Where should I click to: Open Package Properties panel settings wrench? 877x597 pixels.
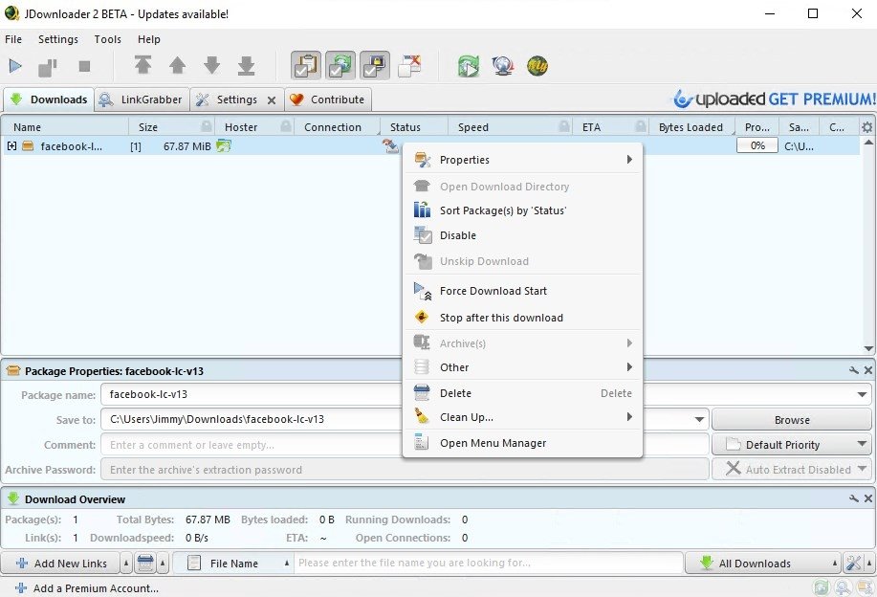853,370
